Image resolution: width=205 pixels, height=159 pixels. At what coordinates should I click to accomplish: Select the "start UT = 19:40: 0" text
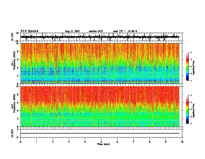tap(125, 31)
